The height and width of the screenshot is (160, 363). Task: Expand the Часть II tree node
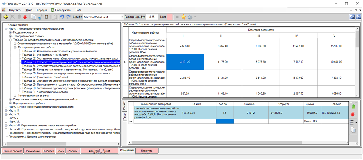[6, 107]
